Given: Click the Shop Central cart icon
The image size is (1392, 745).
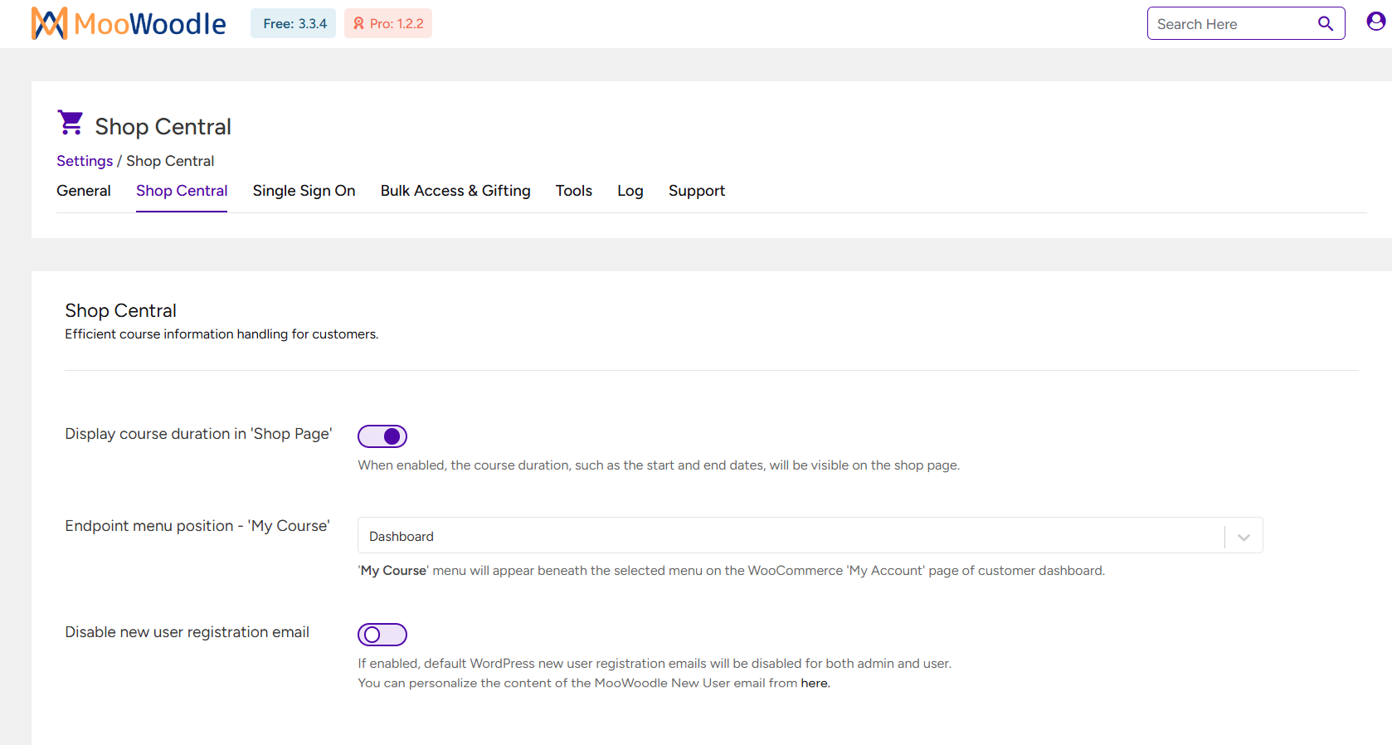Looking at the screenshot, I should coord(71,123).
